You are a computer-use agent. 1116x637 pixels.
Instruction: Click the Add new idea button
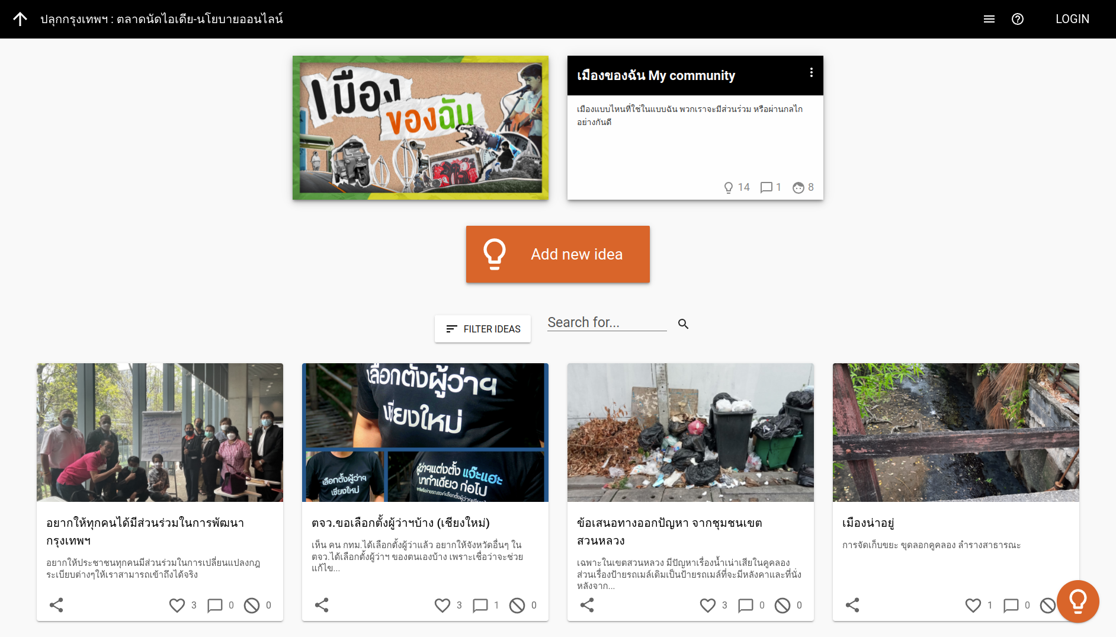[557, 254]
